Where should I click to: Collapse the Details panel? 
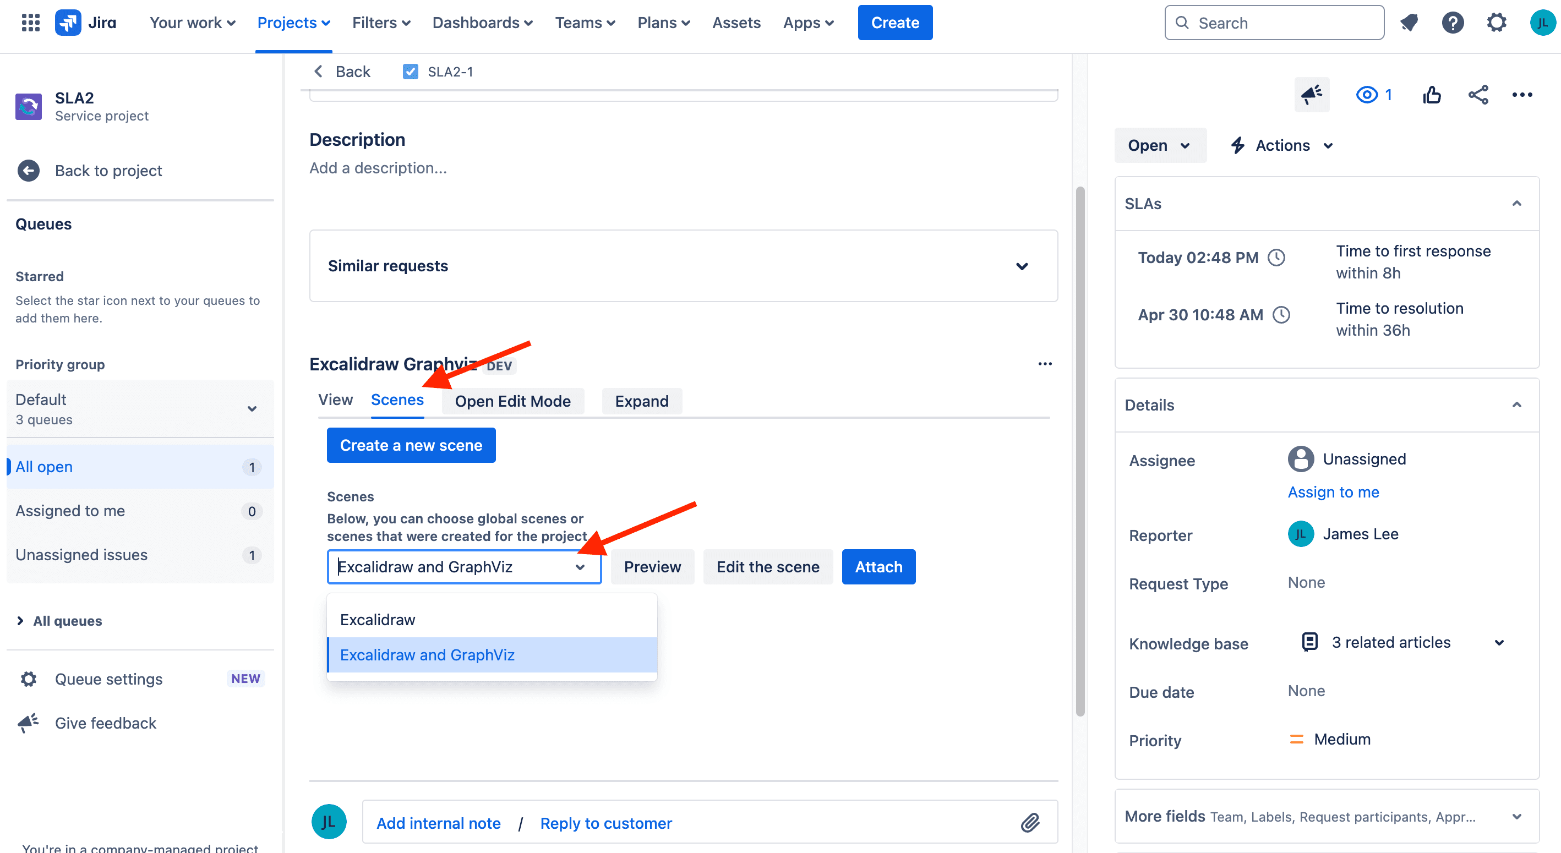pyautogui.click(x=1517, y=405)
